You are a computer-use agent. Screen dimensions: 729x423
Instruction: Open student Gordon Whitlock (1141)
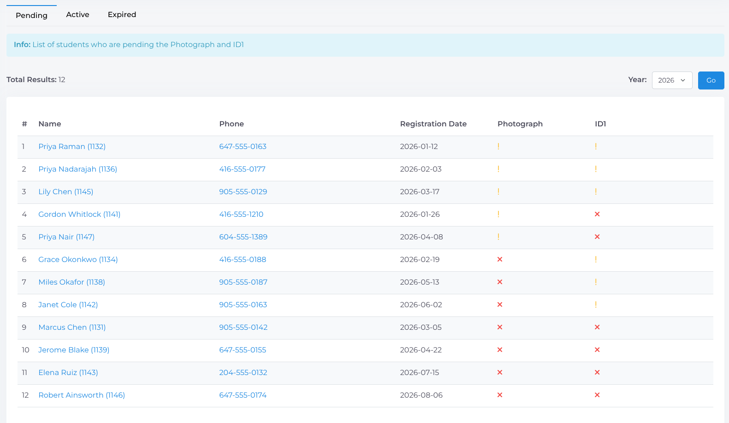79,214
